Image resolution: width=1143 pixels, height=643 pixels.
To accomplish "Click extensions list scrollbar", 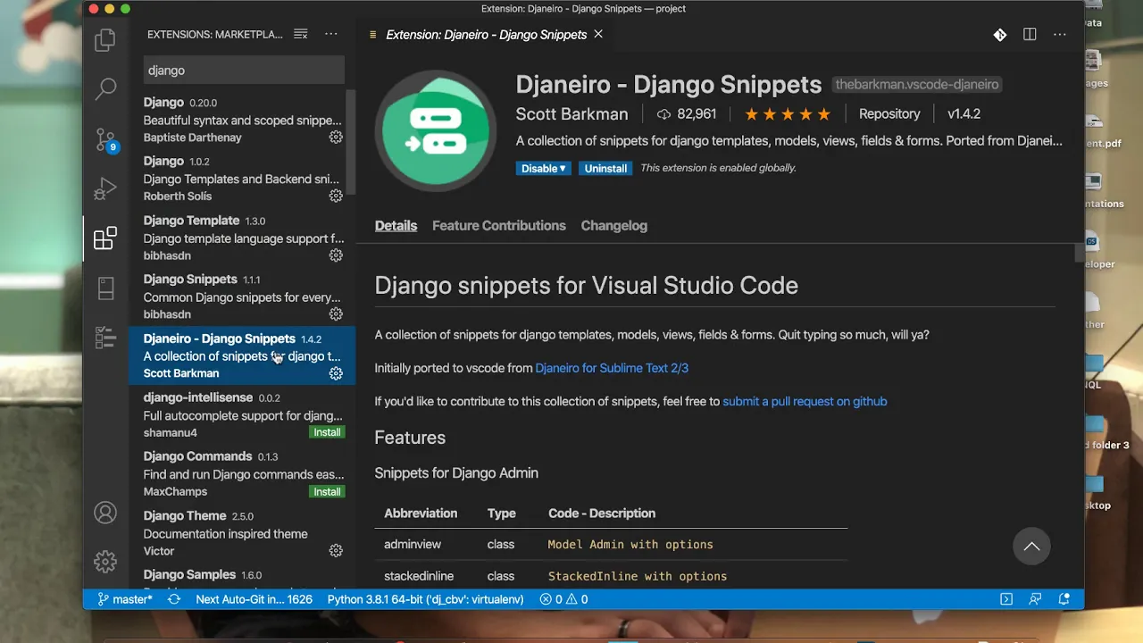I will 351,143.
